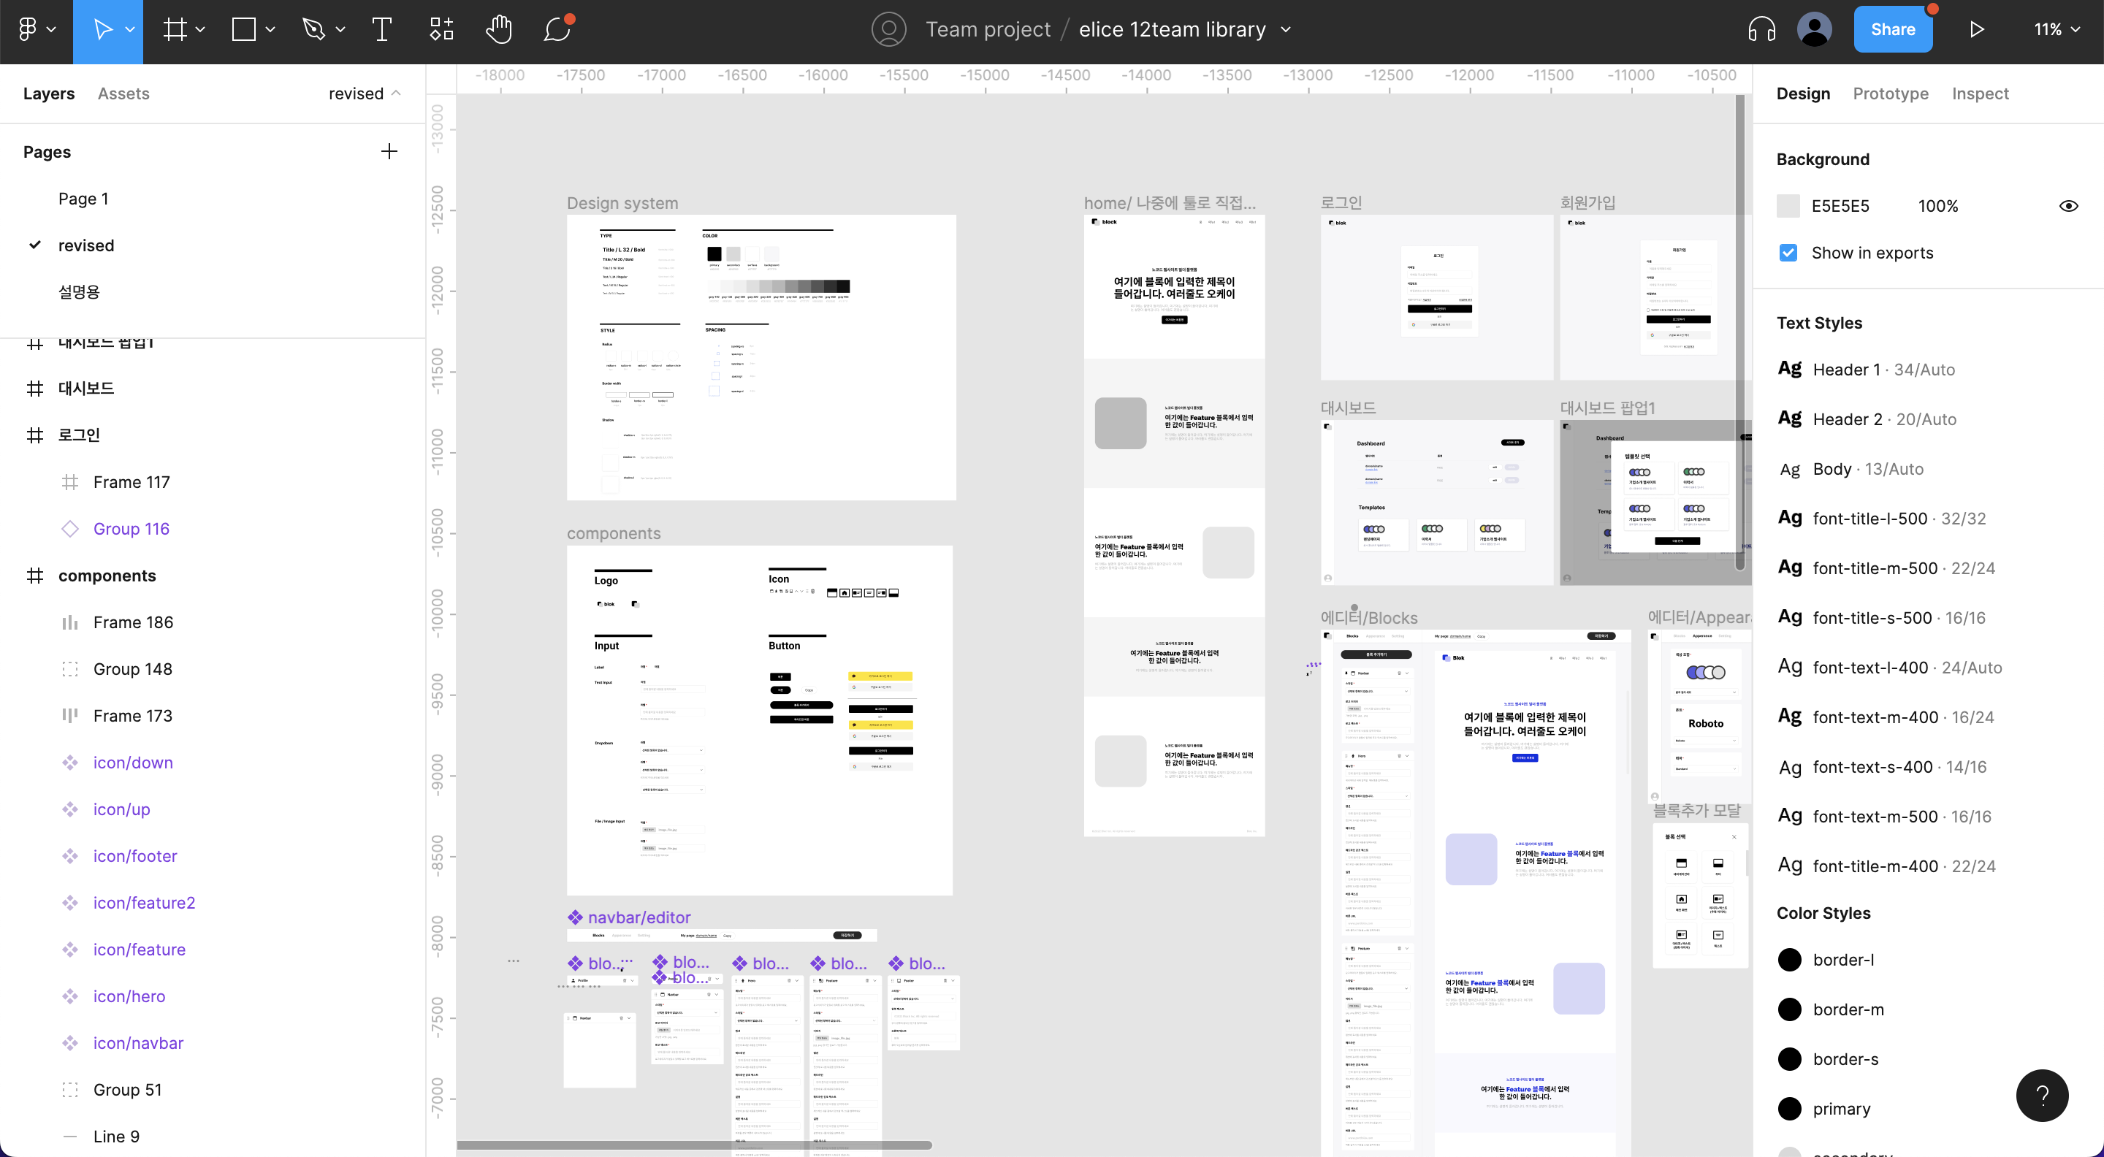This screenshot has height=1157, width=2104.
Task: Uncheck the Show in exports checkbox
Action: tap(1788, 253)
